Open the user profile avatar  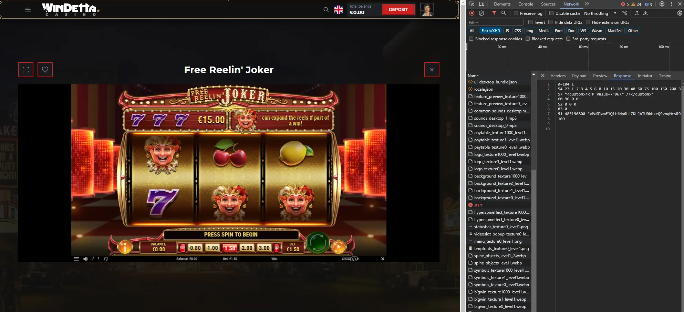tap(427, 10)
